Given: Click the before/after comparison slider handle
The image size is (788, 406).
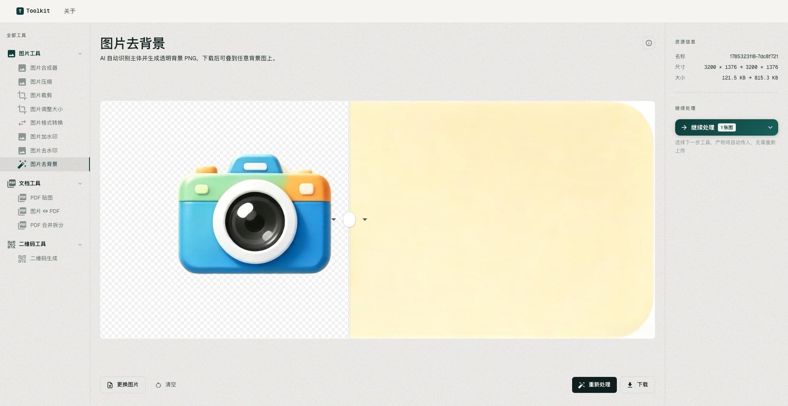Looking at the screenshot, I should [349, 220].
